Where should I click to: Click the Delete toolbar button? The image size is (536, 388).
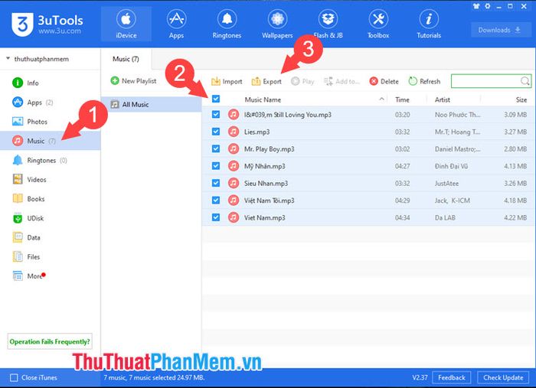pyautogui.click(x=384, y=81)
